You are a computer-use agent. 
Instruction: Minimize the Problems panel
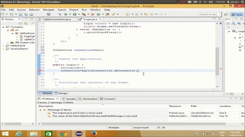click(x=236, y=99)
